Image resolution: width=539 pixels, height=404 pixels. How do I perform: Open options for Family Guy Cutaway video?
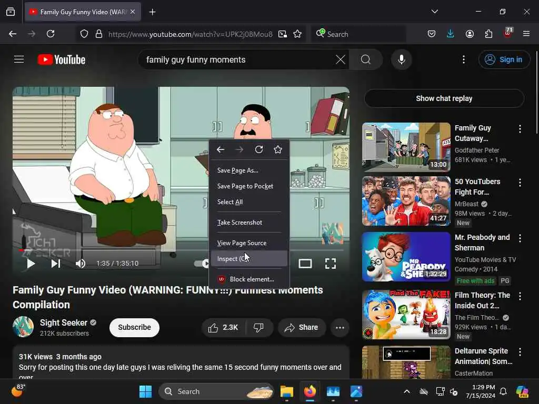pyautogui.click(x=520, y=129)
